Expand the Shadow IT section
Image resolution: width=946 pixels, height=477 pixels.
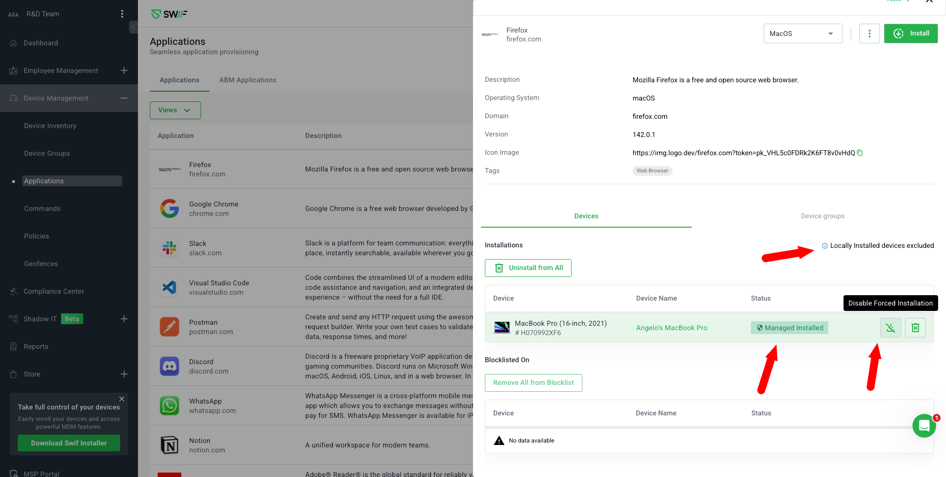(x=124, y=319)
